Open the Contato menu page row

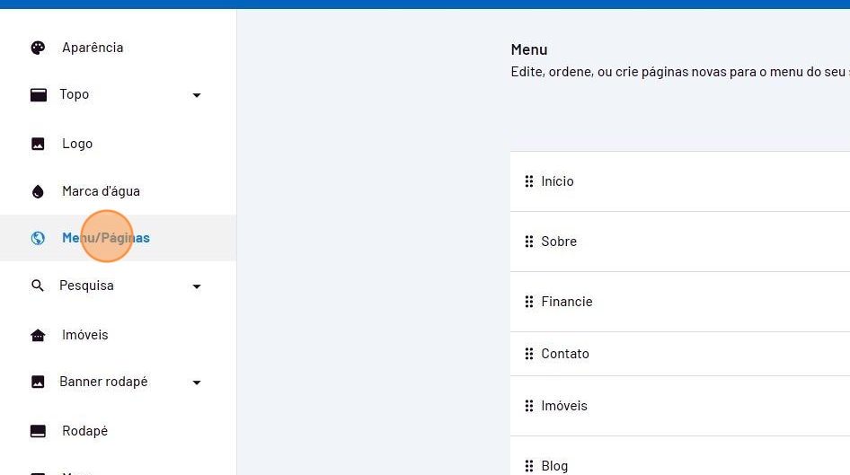[565, 354]
